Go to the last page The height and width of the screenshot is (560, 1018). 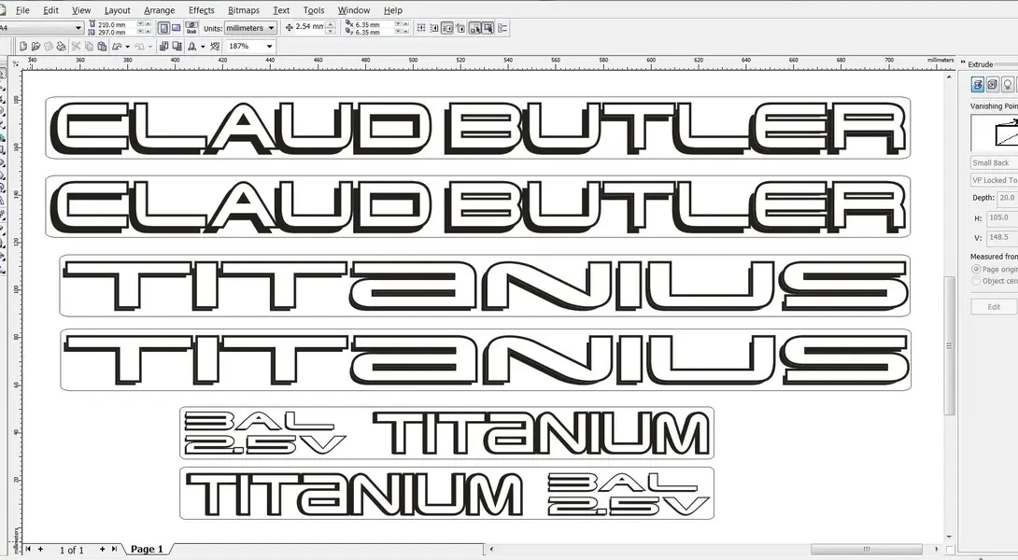pos(114,549)
